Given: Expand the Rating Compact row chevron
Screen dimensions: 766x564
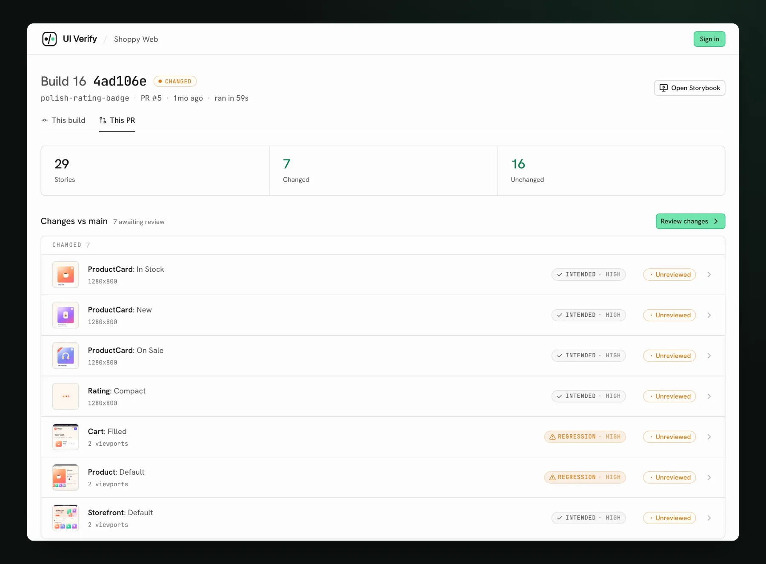Looking at the screenshot, I should 709,396.
